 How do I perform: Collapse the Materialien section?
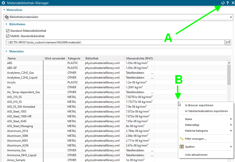click(6, 51)
